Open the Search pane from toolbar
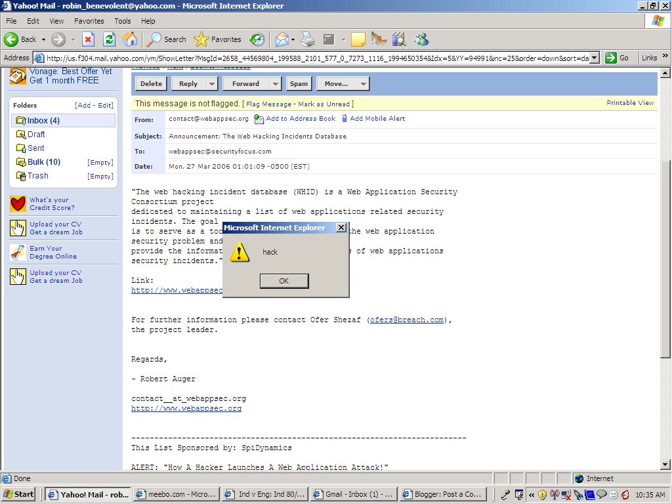Image resolution: width=672 pixels, height=504 pixels. pos(166,39)
